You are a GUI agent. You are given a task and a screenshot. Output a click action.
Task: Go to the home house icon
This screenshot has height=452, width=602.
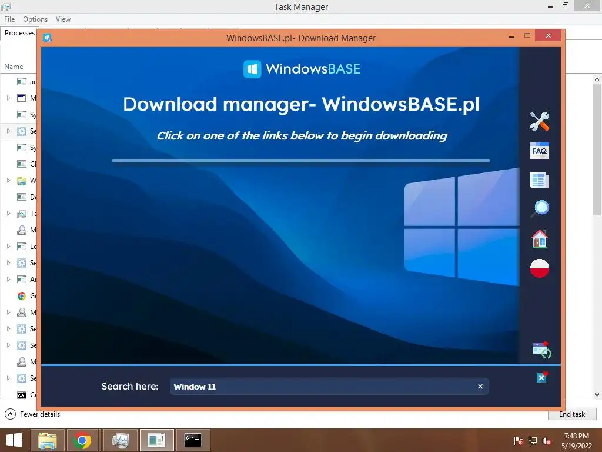[x=540, y=239]
